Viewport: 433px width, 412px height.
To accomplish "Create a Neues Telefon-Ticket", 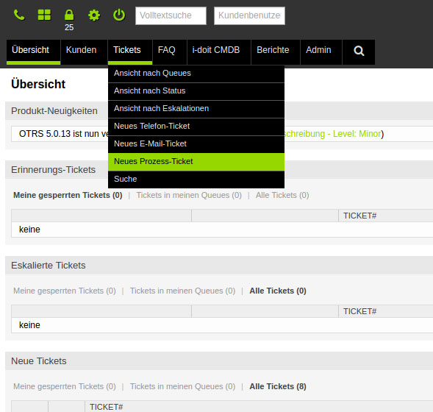I will (x=196, y=127).
